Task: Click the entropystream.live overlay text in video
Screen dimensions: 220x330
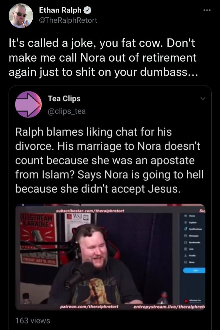Action: coord(169,306)
